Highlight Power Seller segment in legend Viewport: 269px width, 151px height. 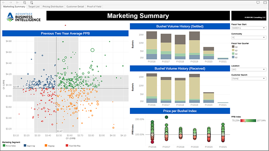pos(4,145)
